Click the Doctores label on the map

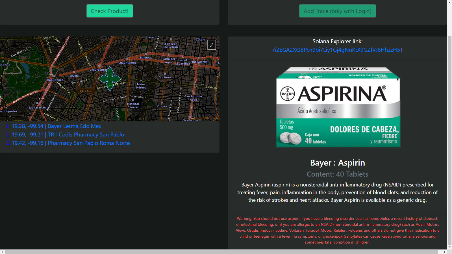point(165,77)
